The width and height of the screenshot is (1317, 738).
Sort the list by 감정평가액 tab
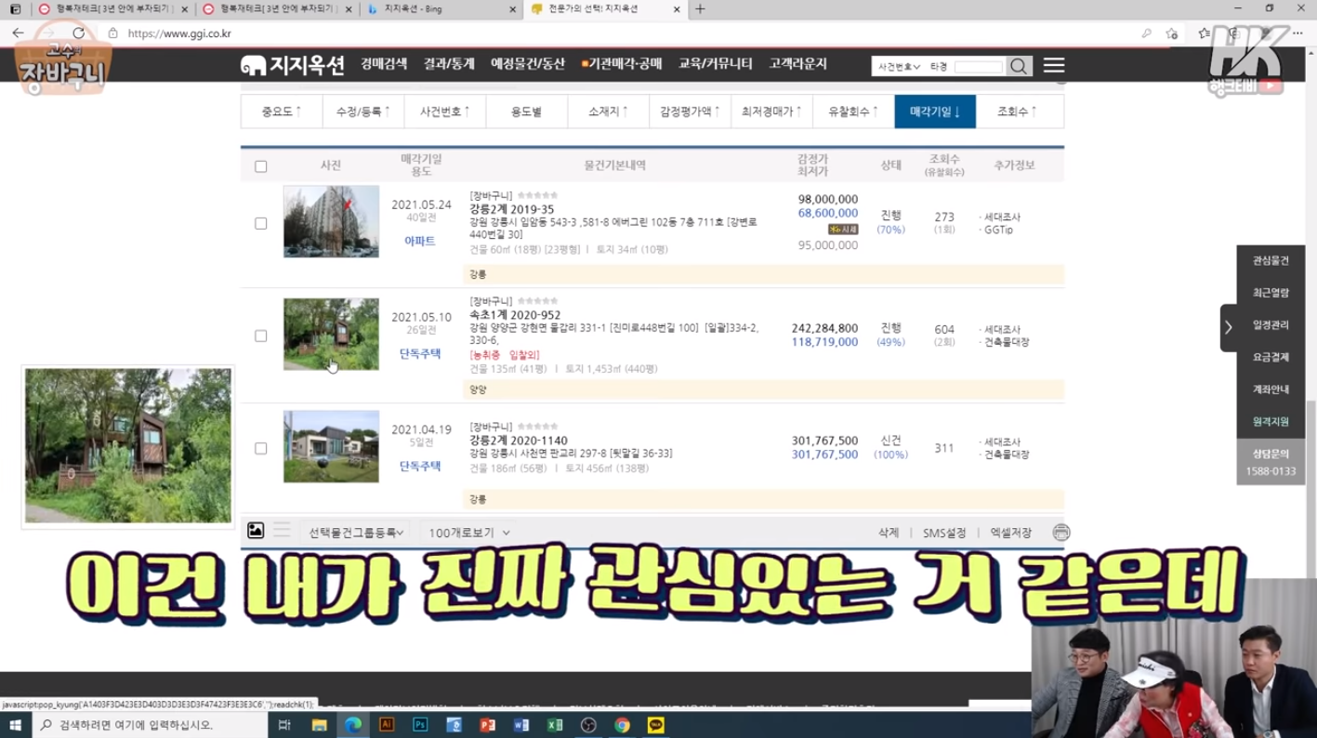(x=690, y=112)
